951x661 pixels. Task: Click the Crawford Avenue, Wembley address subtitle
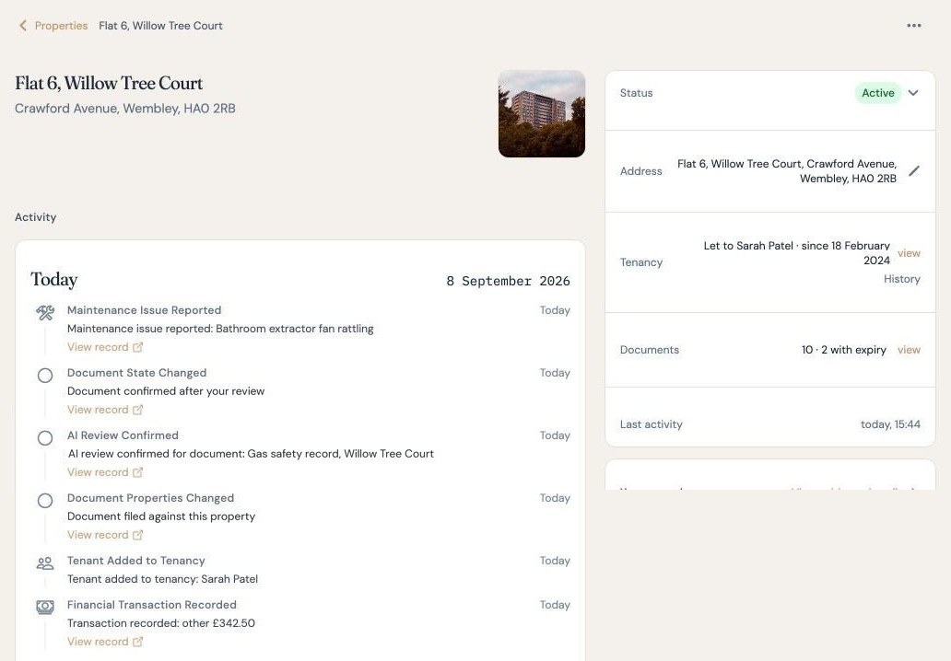[125, 109]
